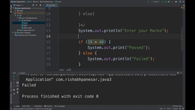
Task: Toggle code fold marker on line 17
Action: pos(58,53)
